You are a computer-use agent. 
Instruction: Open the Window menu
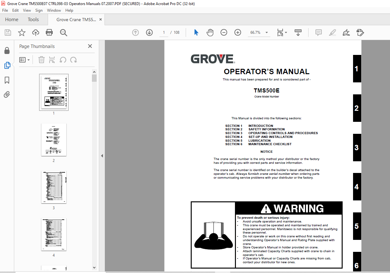(x=54, y=10)
